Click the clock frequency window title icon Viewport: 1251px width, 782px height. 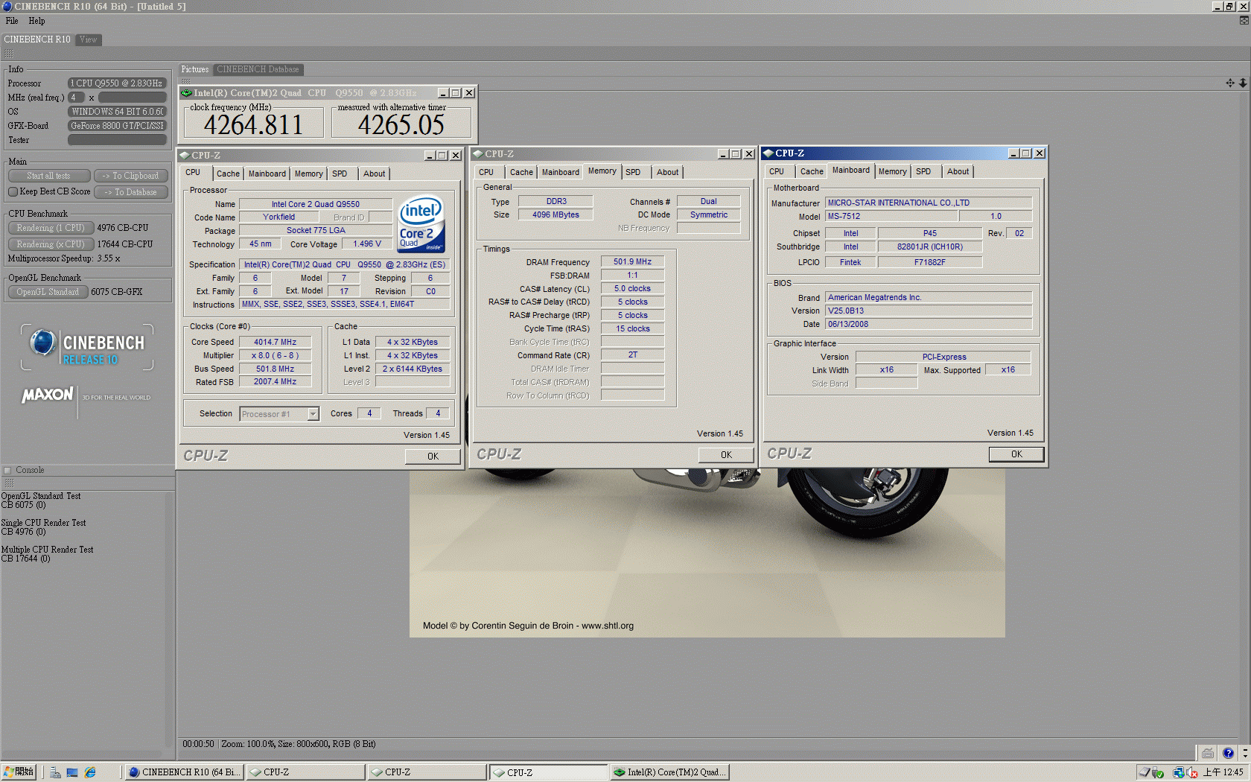187,93
